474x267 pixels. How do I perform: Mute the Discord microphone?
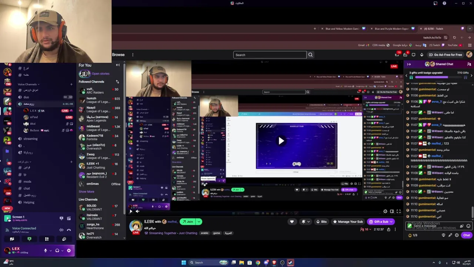point(46,251)
